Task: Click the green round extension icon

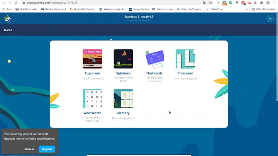Action: 231,3
